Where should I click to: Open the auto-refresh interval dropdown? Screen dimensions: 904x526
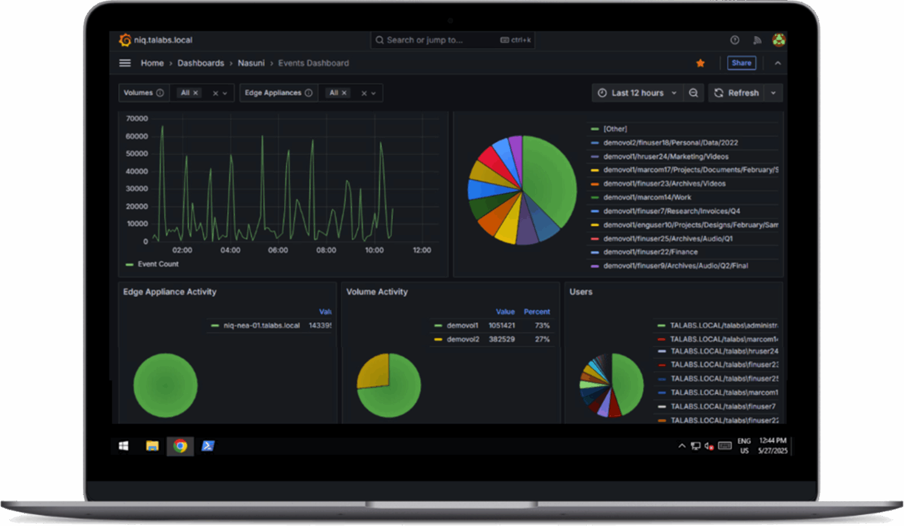click(773, 92)
